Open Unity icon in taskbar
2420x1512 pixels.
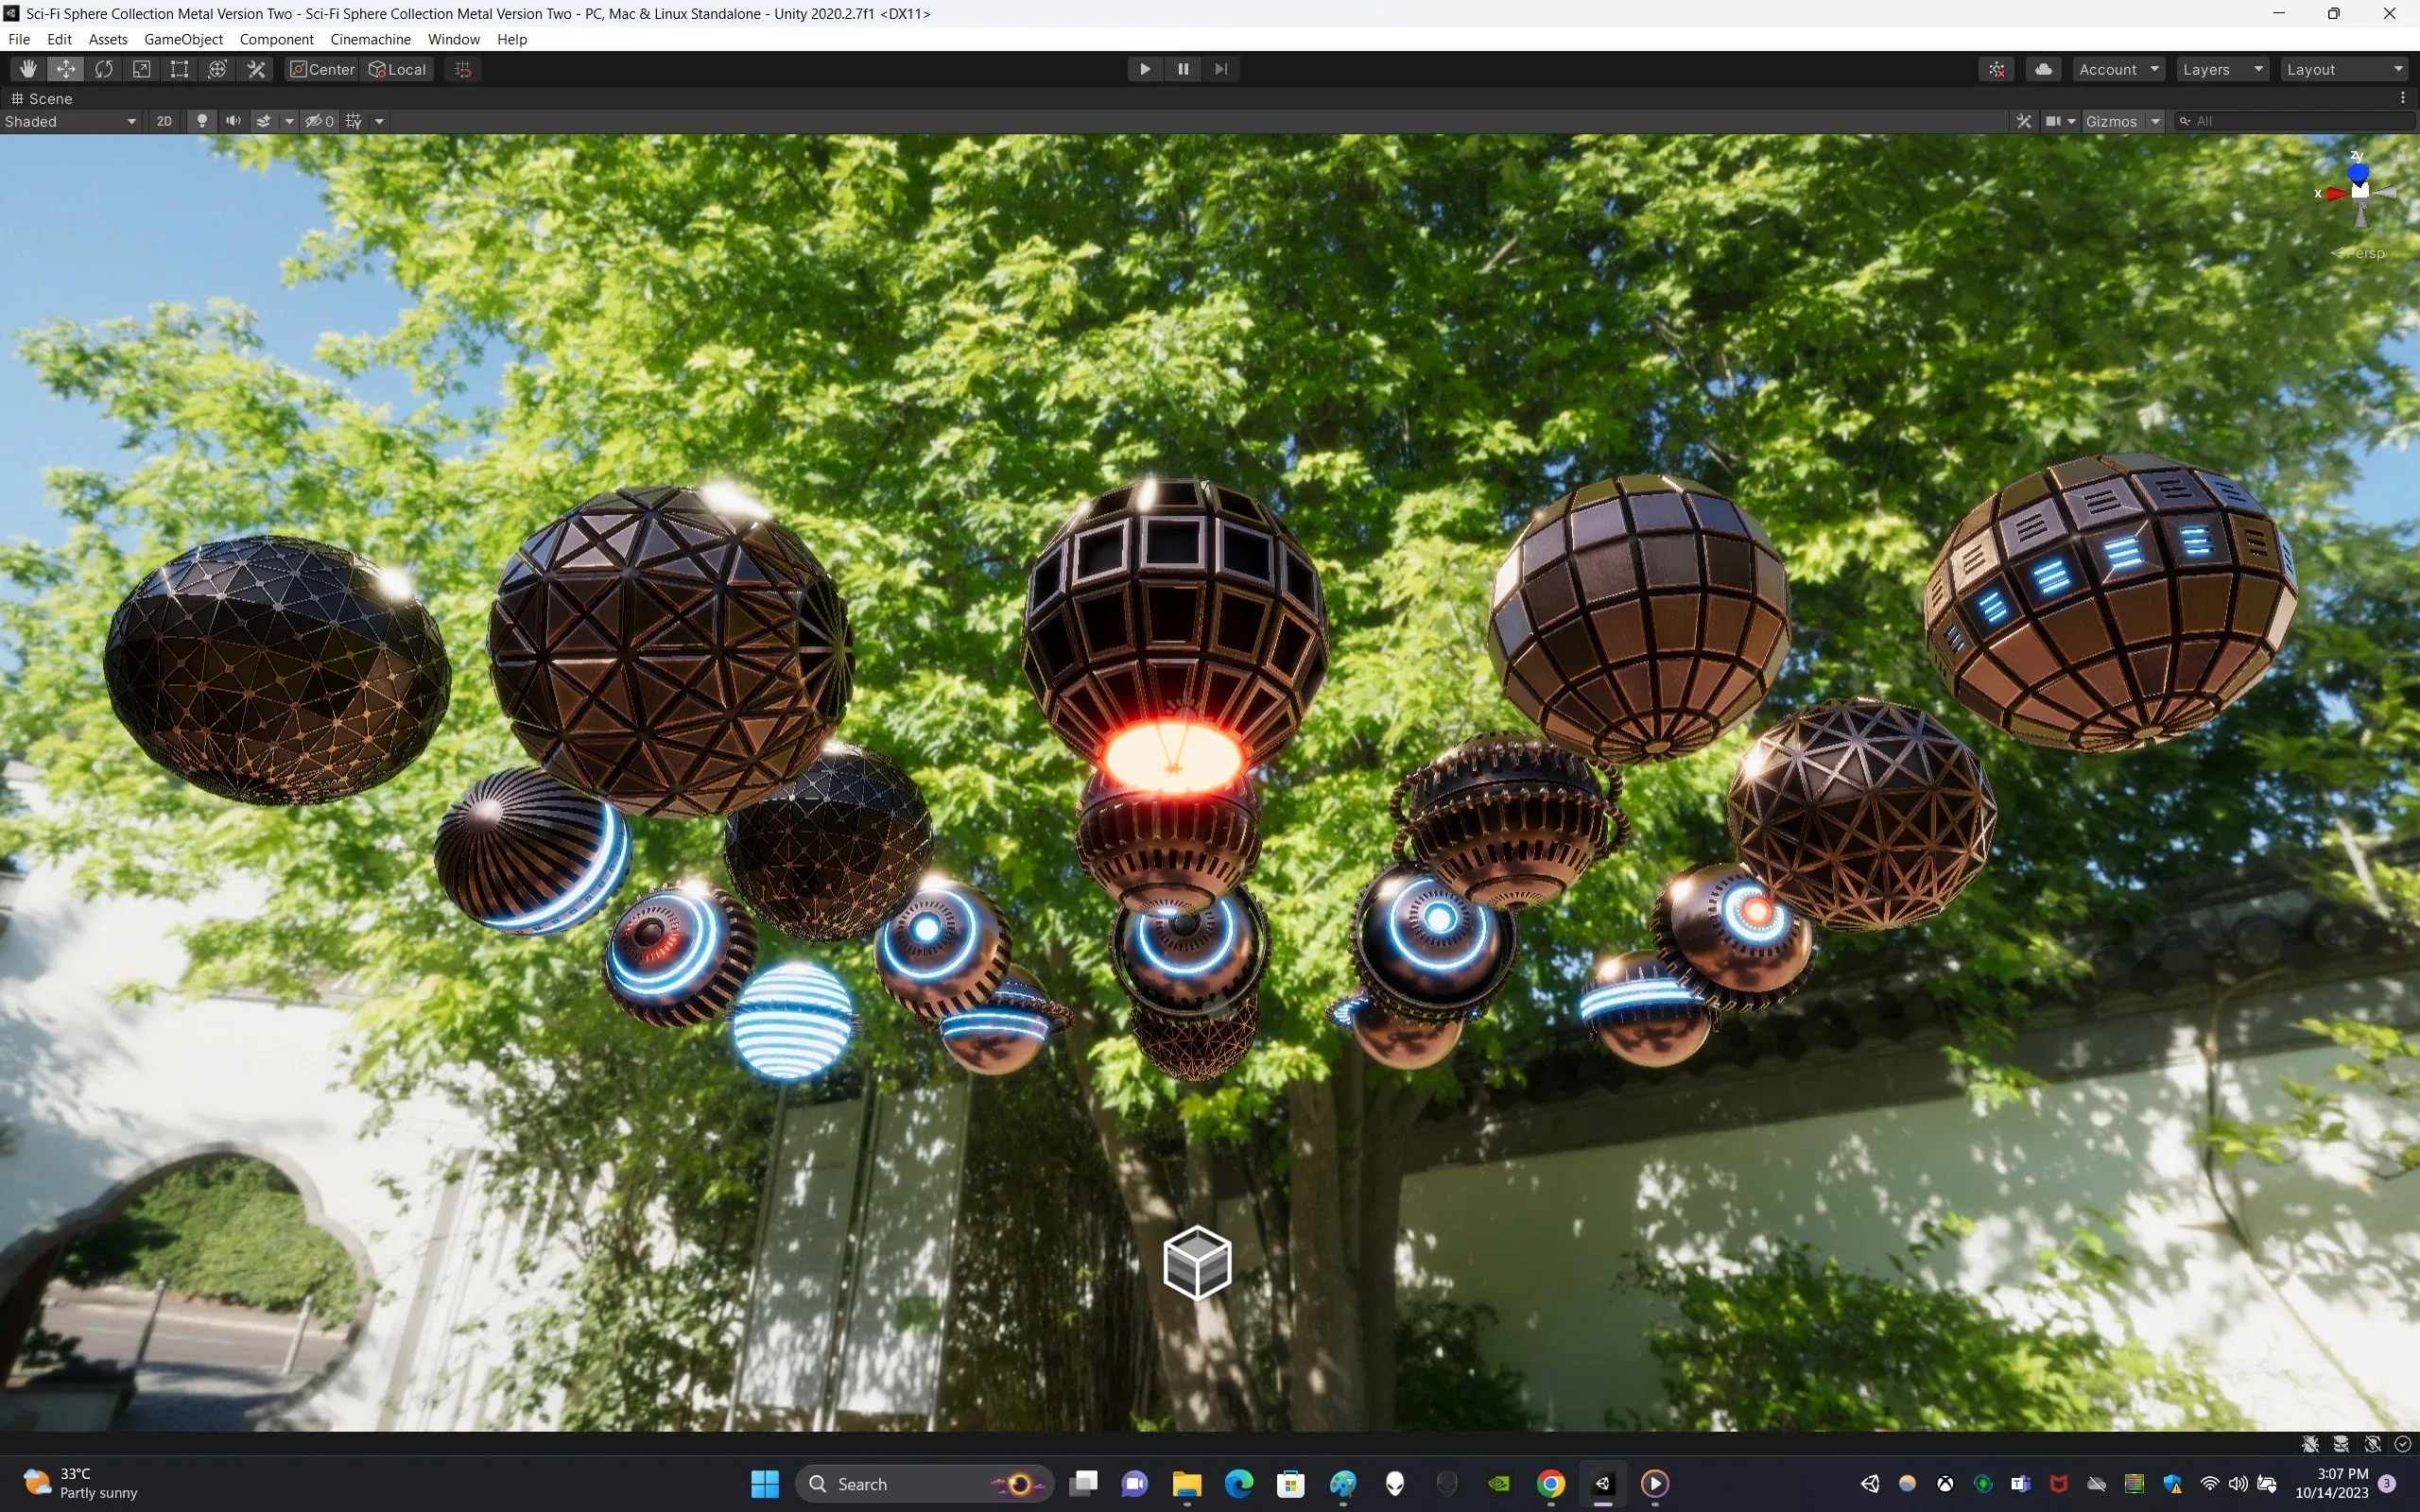coord(1603,1483)
